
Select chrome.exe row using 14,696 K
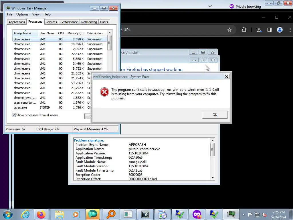tap(60, 44)
